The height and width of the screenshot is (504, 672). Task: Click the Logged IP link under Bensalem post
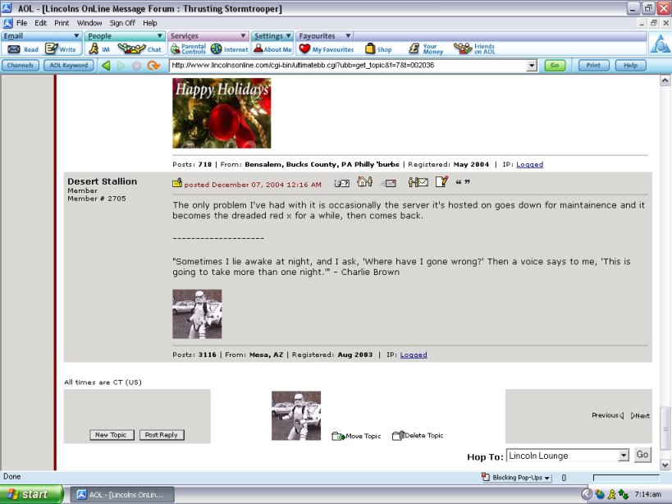(x=530, y=164)
